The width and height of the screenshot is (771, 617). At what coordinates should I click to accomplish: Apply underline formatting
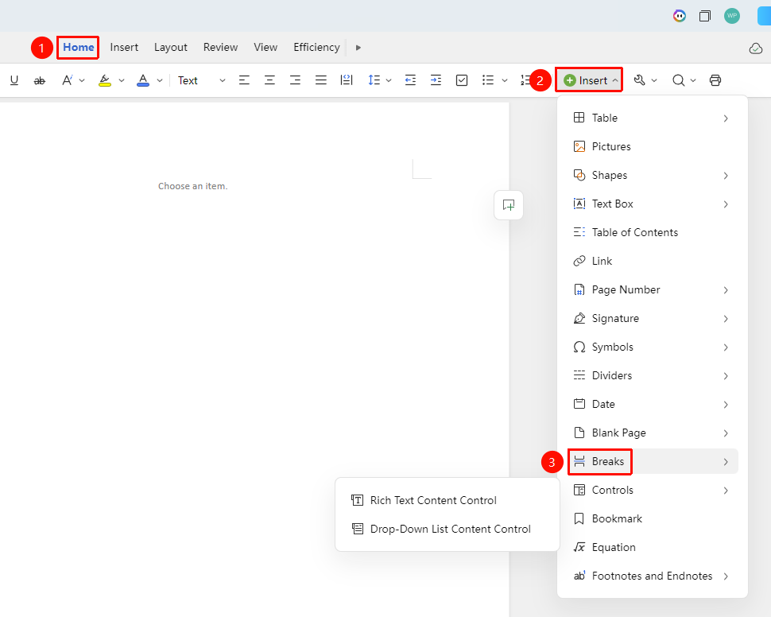coord(14,80)
